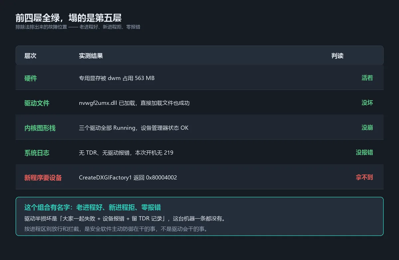The height and width of the screenshot is (260, 399).
Task: Click the 活着 verdict
Action: [367, 78]
